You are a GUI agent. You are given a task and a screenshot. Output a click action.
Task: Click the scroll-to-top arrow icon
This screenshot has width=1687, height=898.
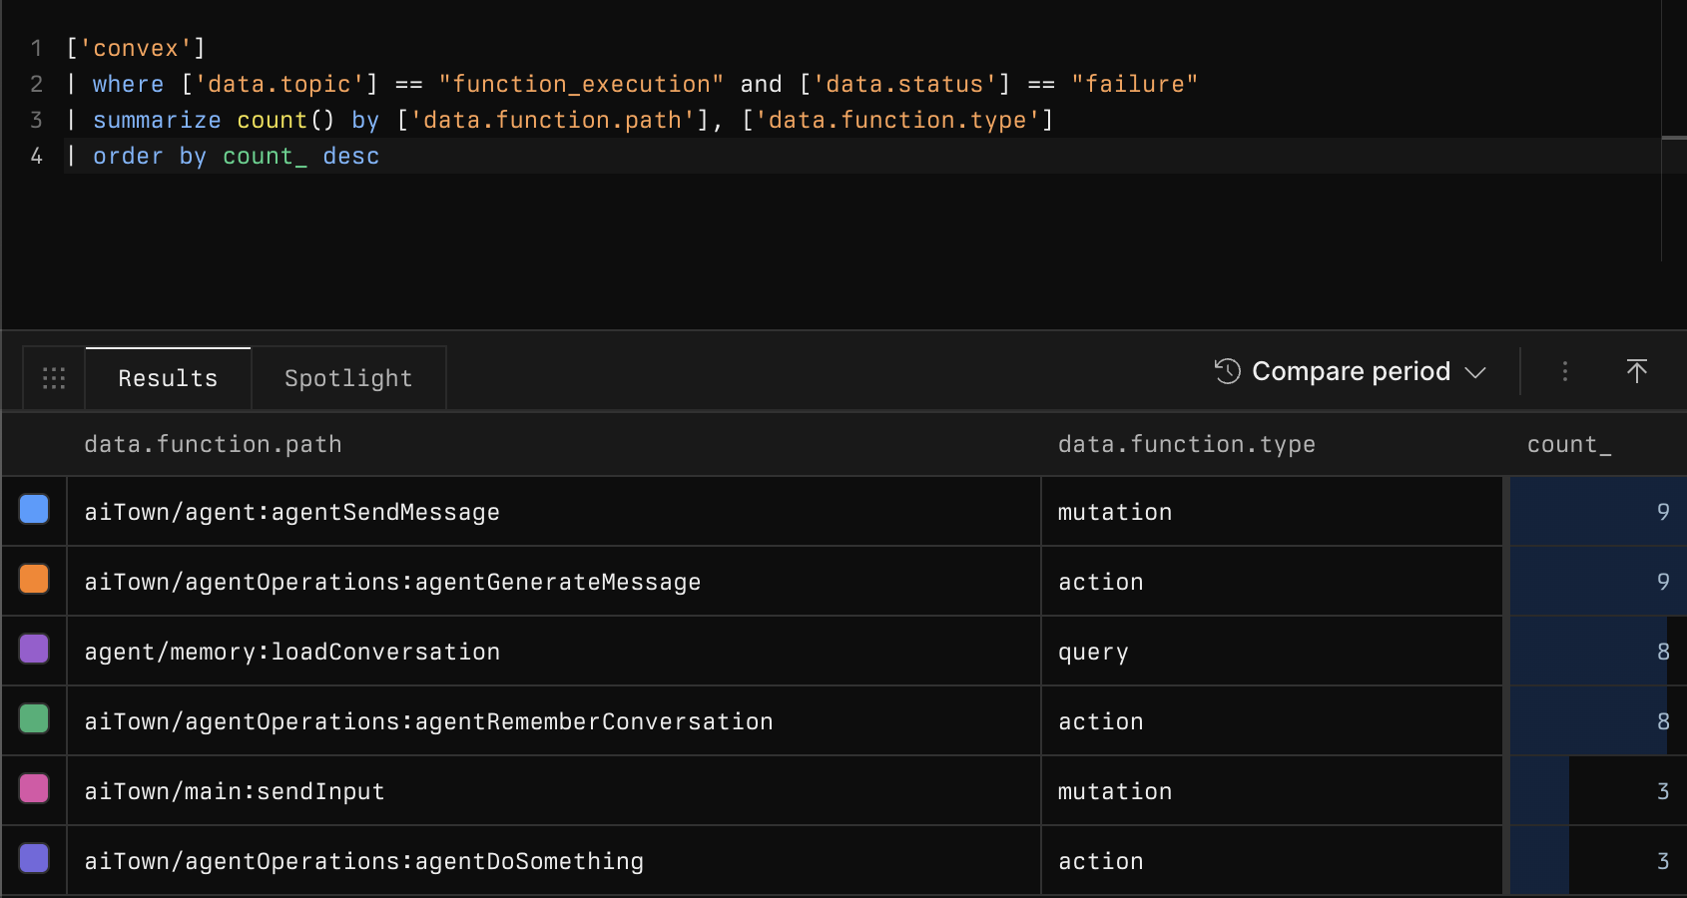[x=1637, y=371]
